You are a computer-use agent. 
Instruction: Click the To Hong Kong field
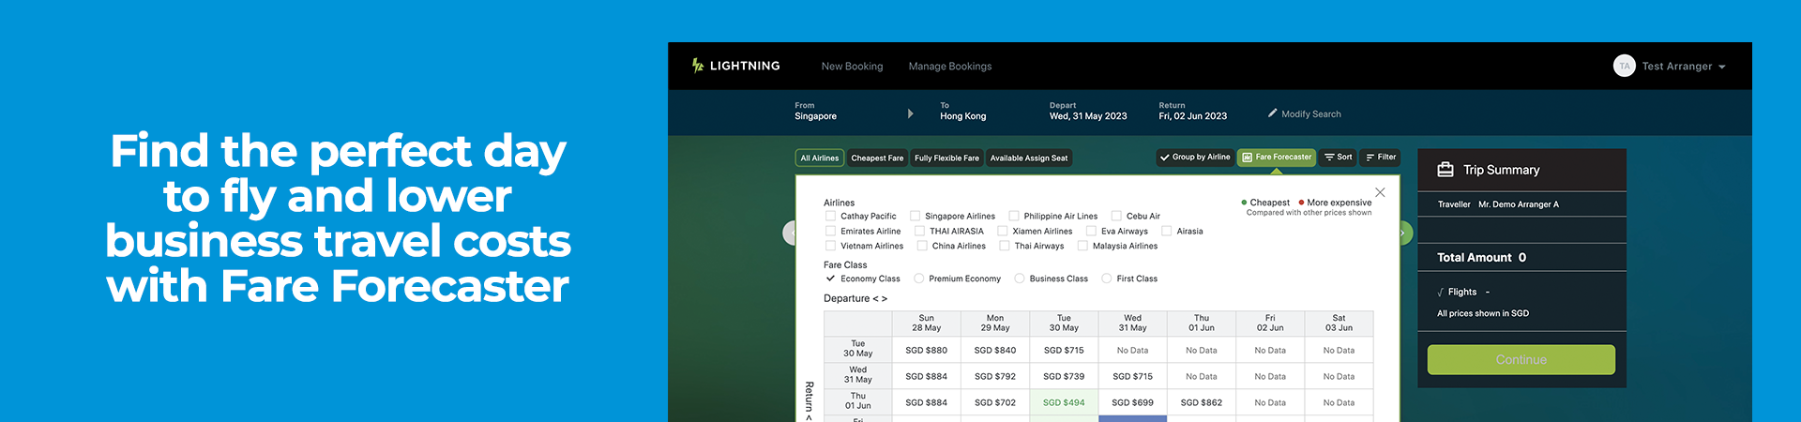(962, 112)
